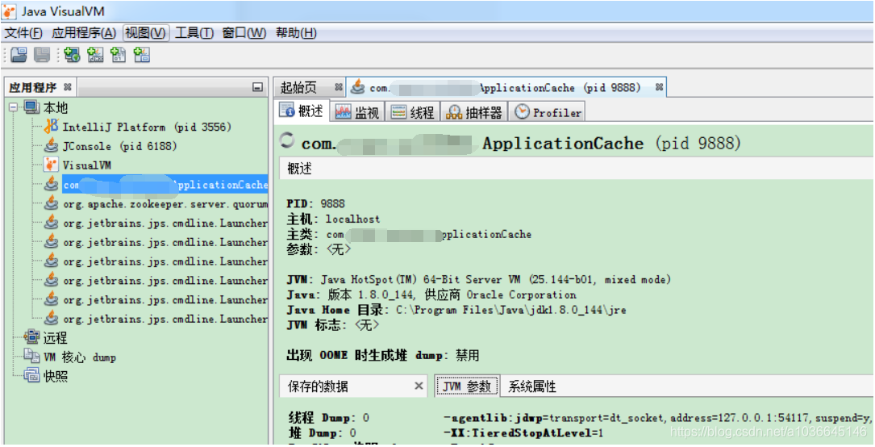Image resolution: width=875 pixels, height=447 pixels.
Task: Click the 概述 section header bar
Action: pos(577,169)
